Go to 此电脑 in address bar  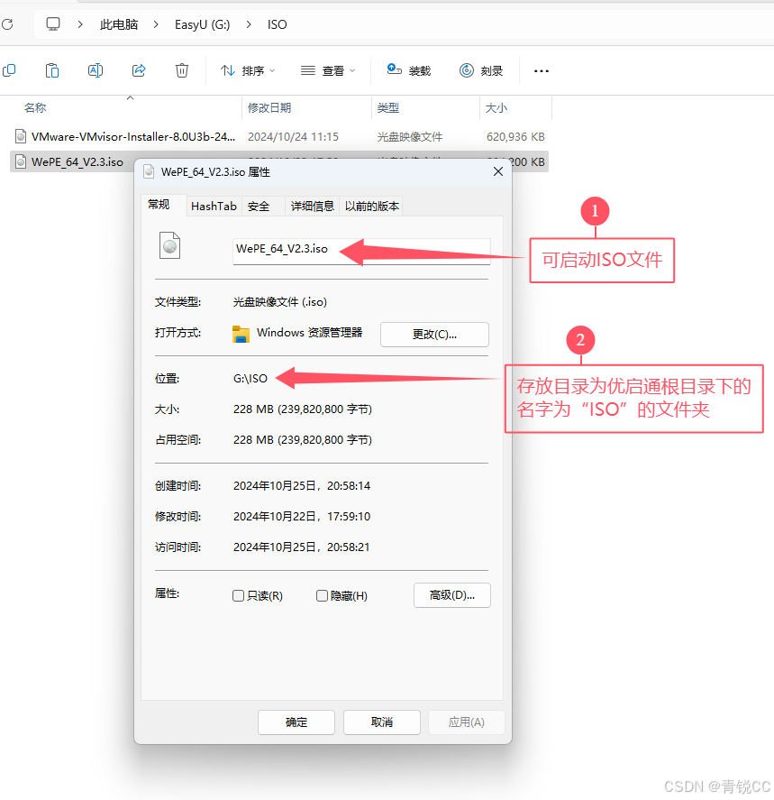pos(119,24)
